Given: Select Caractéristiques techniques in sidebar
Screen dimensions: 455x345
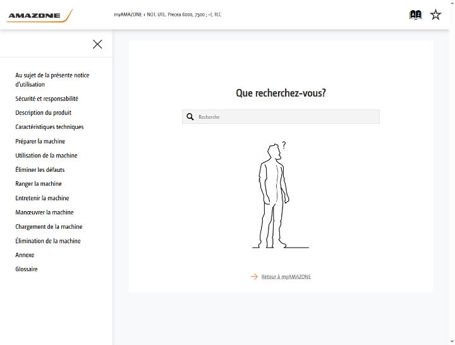Looking at the screenshot, I should point(49,127).
